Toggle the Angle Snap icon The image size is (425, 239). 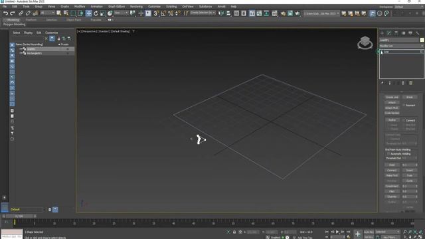pos(163,13)
